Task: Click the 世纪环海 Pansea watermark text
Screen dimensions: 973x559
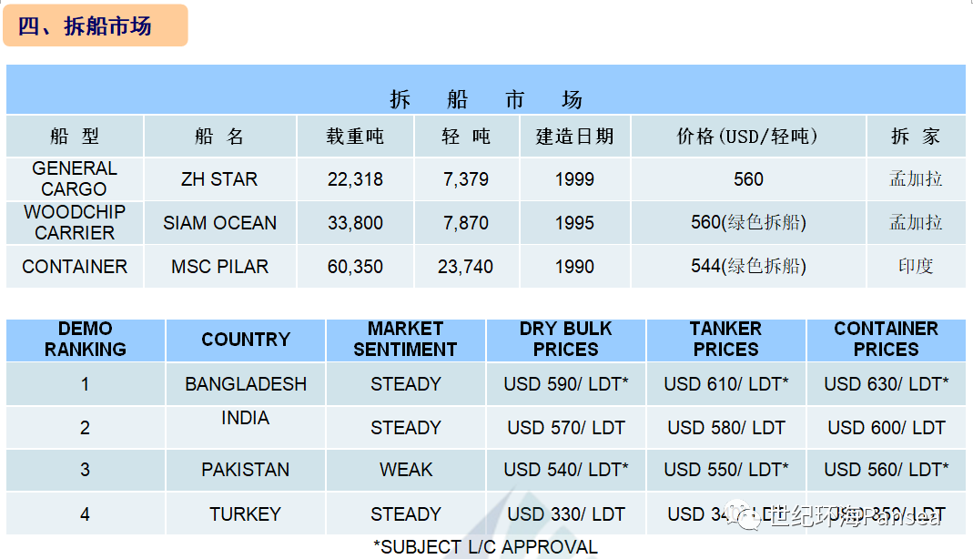Action: coord(857,516)
